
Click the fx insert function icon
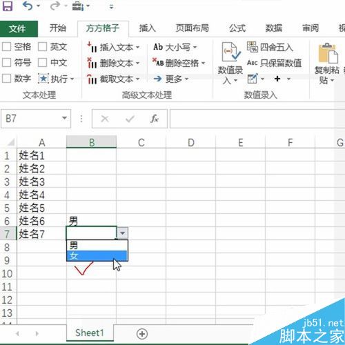pos(155,119)
